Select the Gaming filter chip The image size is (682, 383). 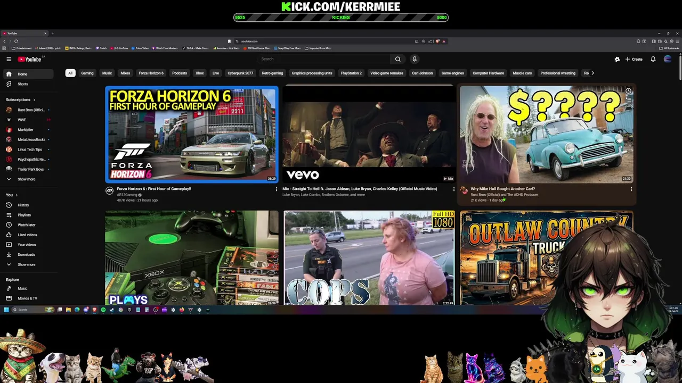(87, 73)
